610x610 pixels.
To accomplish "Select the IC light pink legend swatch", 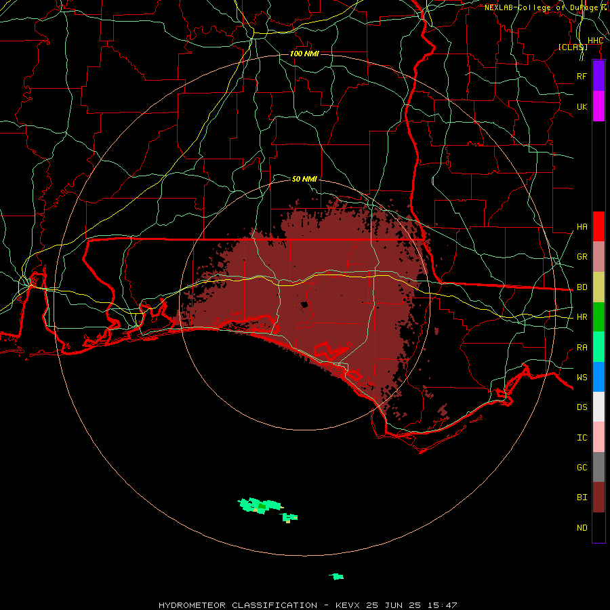I will (598, 437).
